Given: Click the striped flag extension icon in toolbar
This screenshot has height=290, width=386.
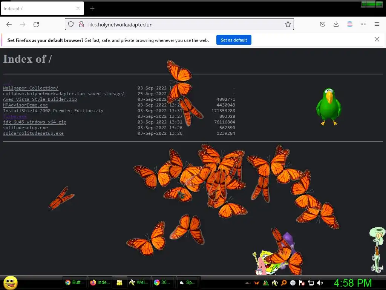Looking at the screenshot, I should (349, 24).
